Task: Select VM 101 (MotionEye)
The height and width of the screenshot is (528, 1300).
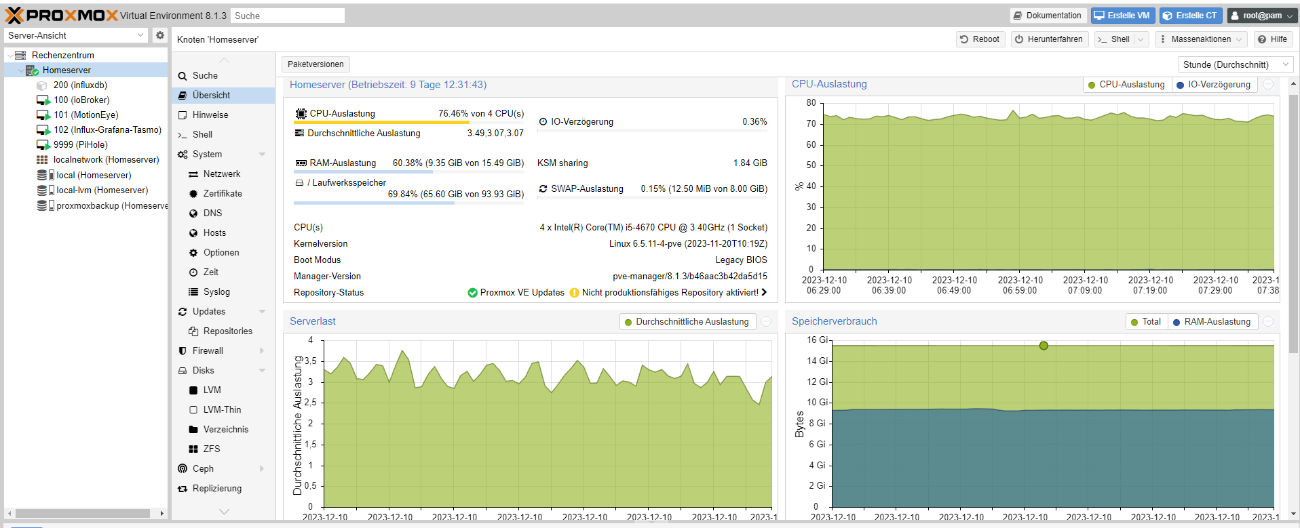Action: [85, 115]
